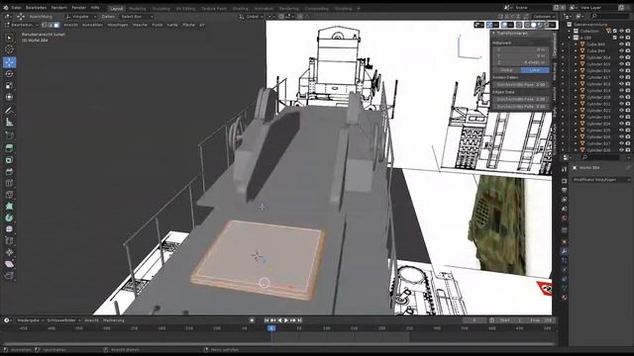Select the Transform tool

[9, 97]
